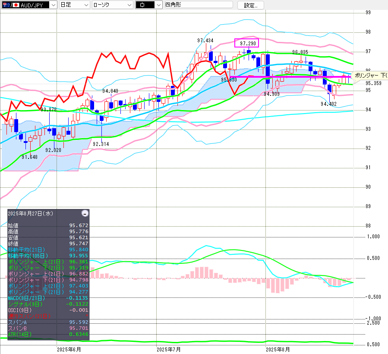388x354 pixels.
Task: Click the MACD(9日/21日) row
Action: point(48,298)
